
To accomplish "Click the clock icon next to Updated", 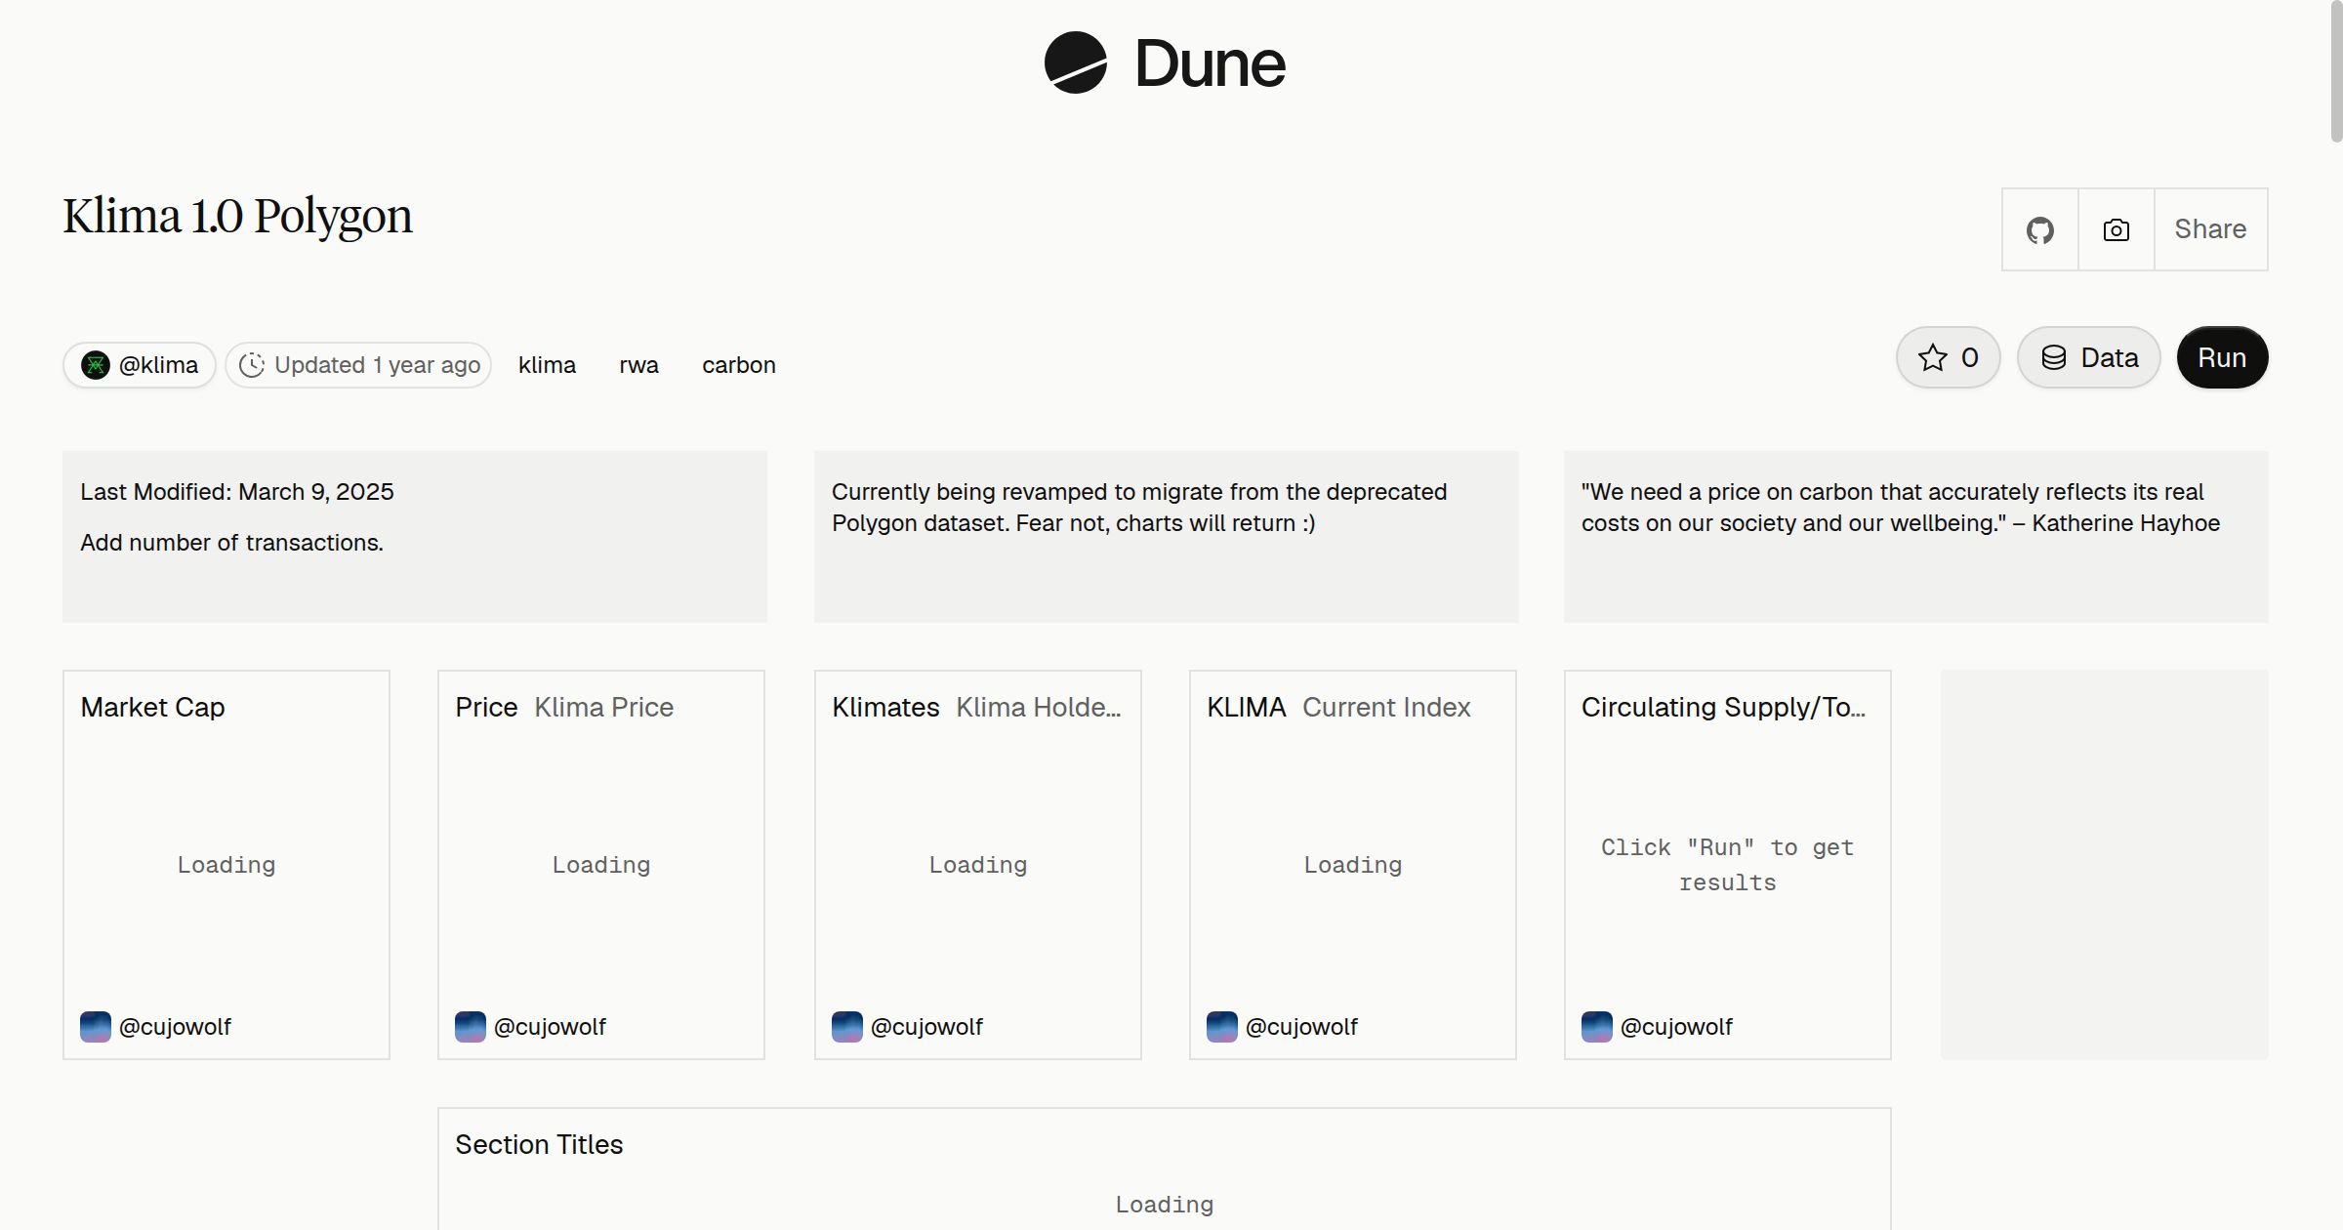I will pyautogui.click(x=252, y=365).
